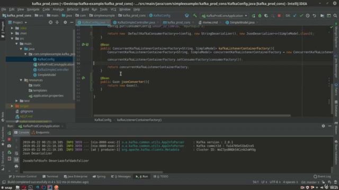Screen dimensions: 339x190
Task: Click the Git revert undo icon
Action: pyautogui.click(x=314, y=16)
